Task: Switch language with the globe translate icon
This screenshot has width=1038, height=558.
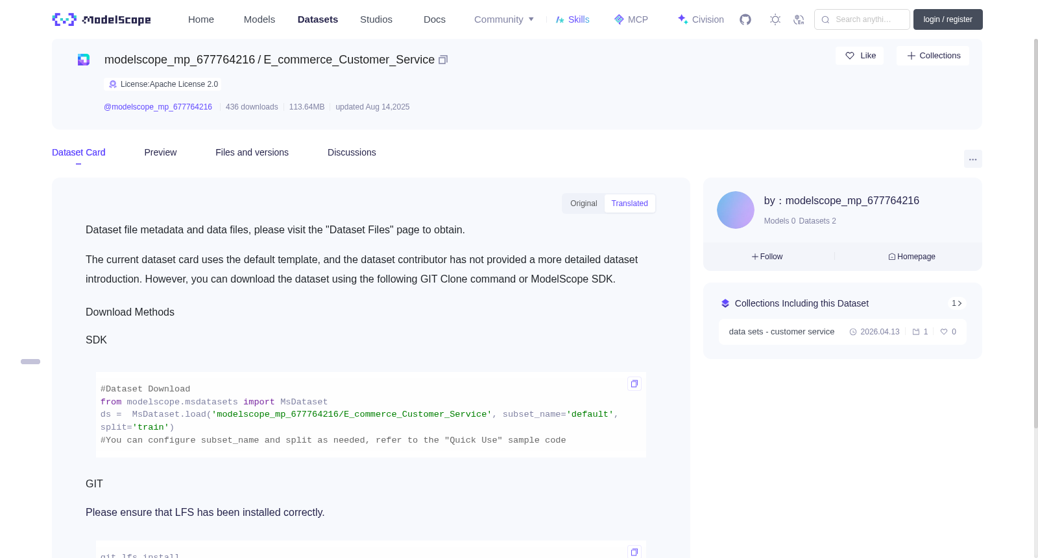Action: [x=799, y=19]
